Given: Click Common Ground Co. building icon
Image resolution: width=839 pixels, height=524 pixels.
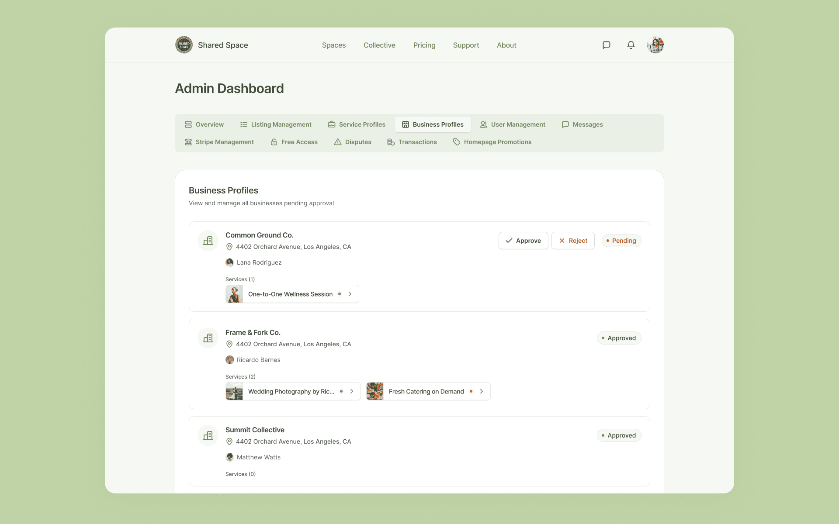Looking at the screenshot, I should point(208,241).
